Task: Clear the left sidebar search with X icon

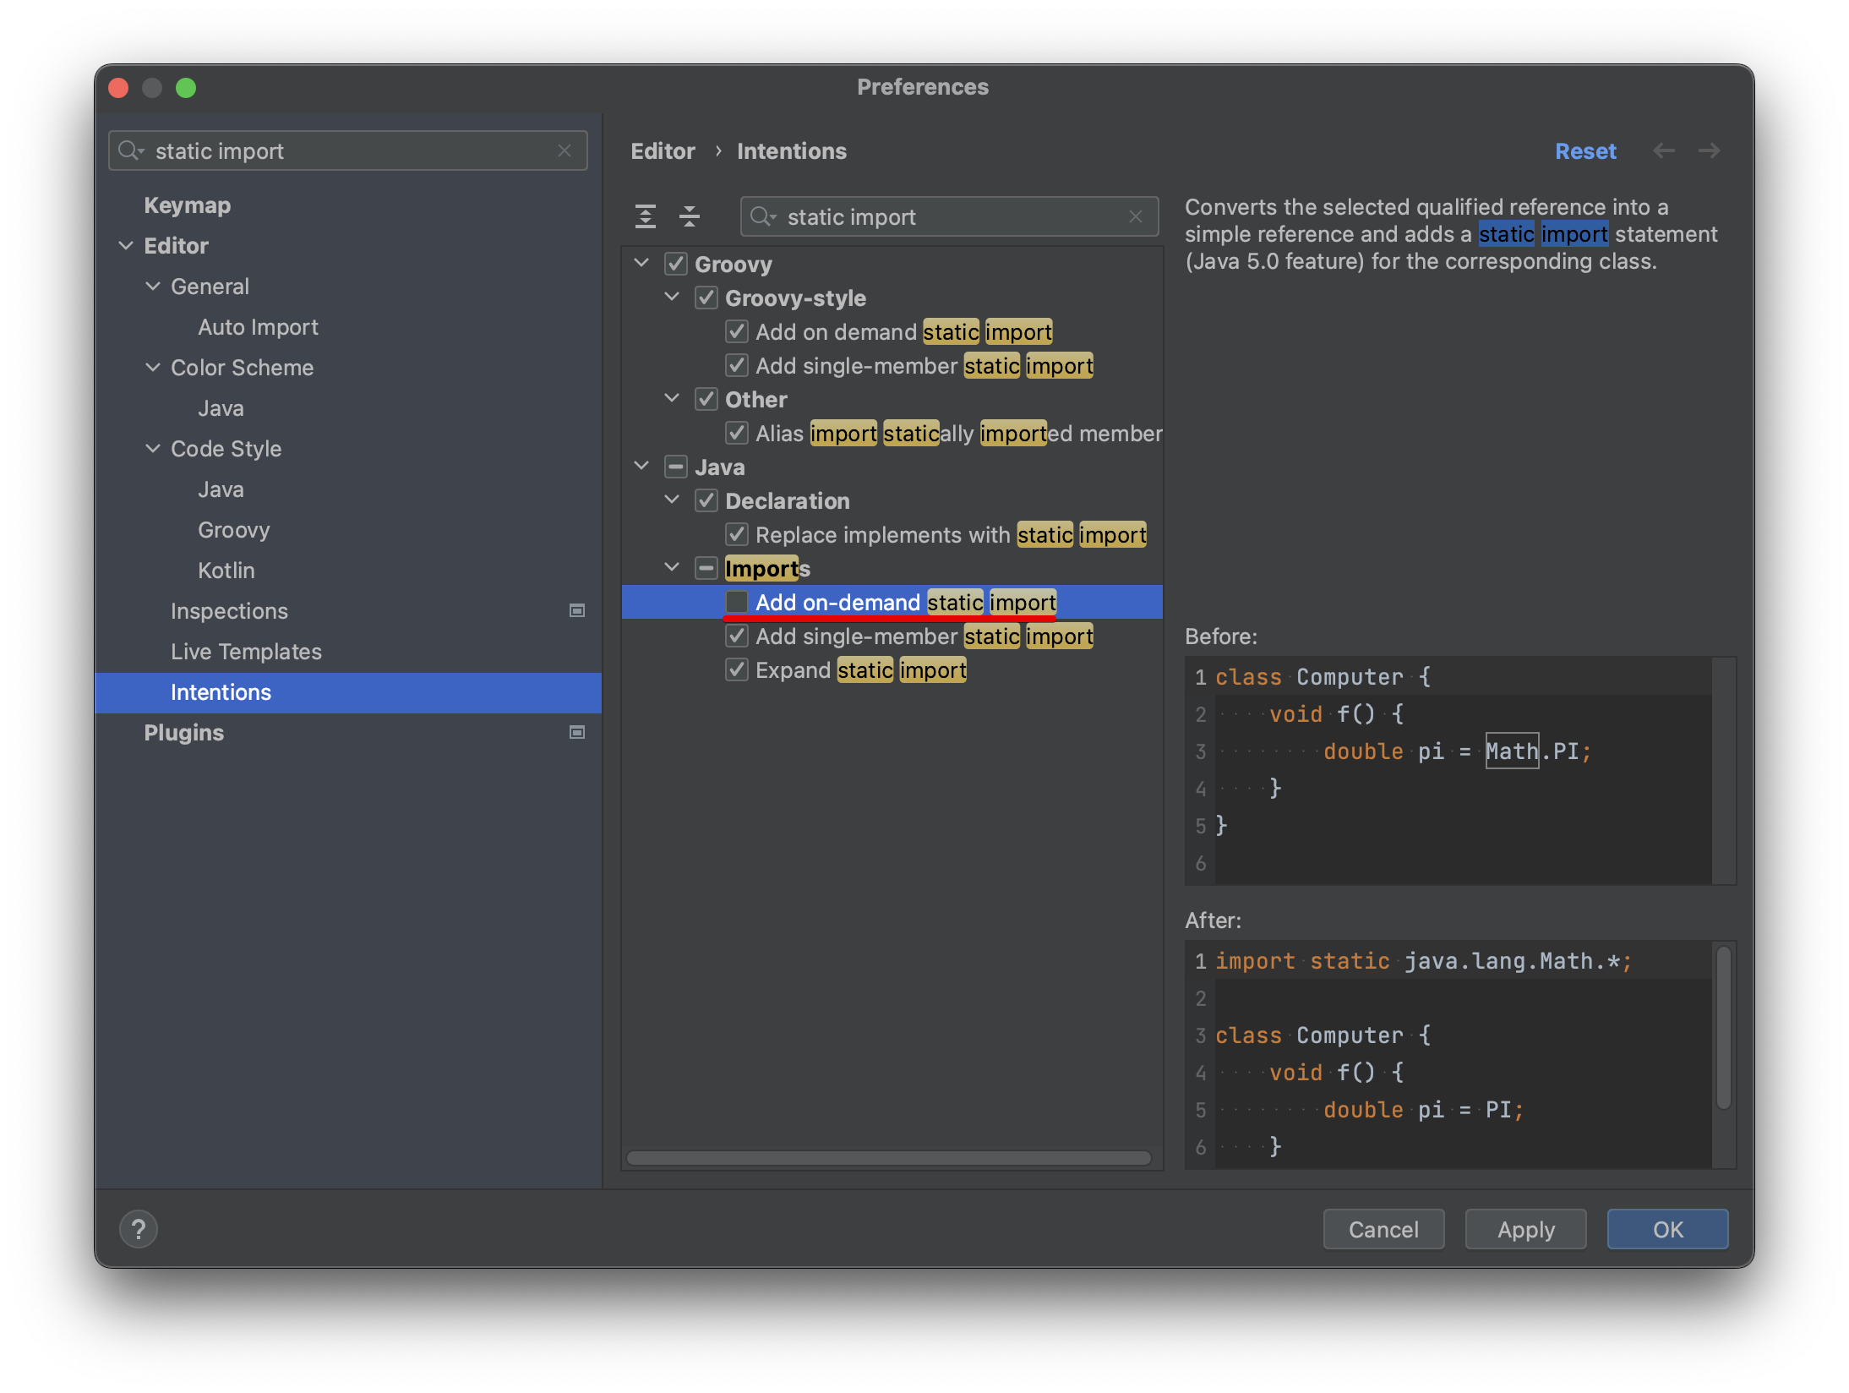Action: point(565,150)
